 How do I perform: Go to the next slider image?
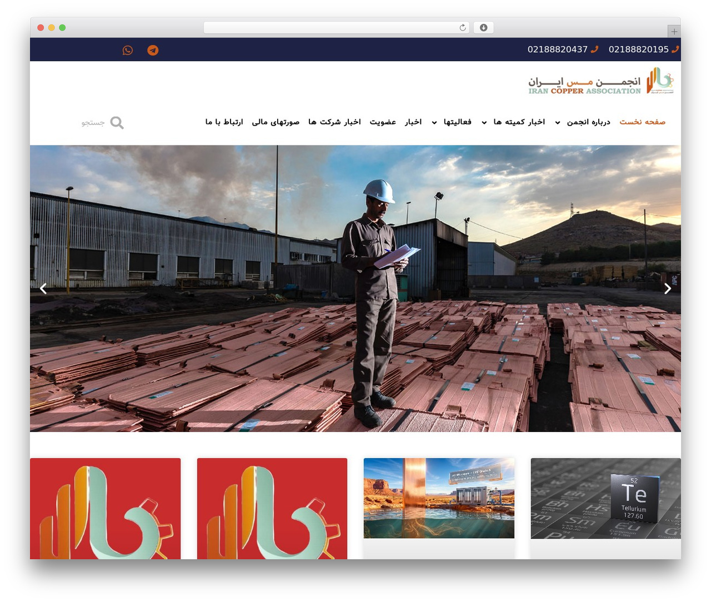coord(668,288)
